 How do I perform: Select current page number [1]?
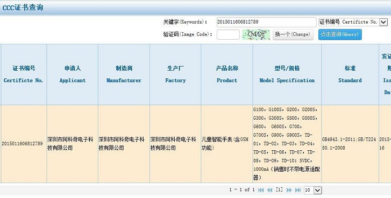(x=279, y=190)
